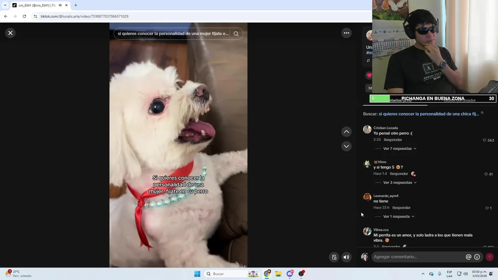Image resolution: width=498 pixels, height=280 pixels.
Task: Click the OneDrive cloud tray icon
Action: coord(431,274)
